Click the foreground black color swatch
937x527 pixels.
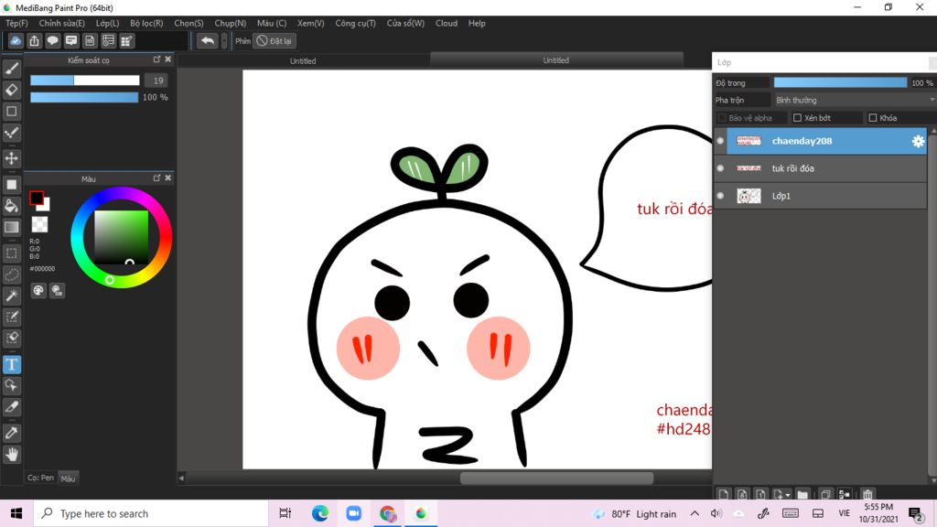(36, 198)
